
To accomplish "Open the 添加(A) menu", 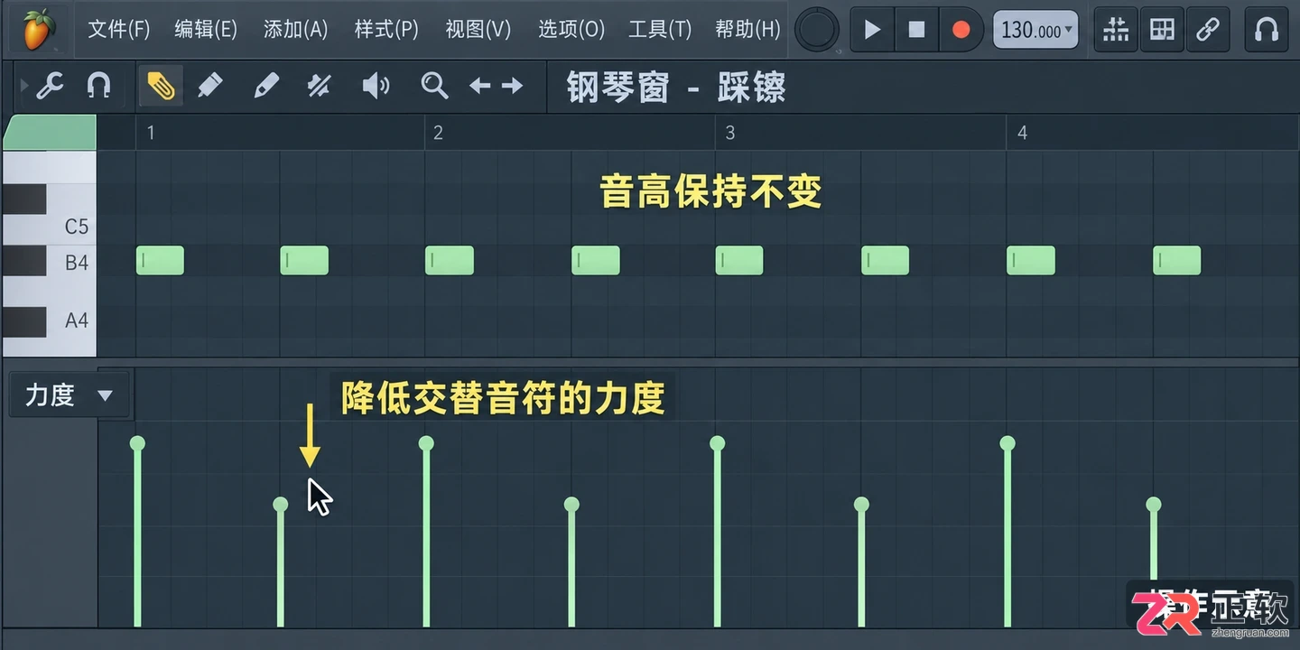I will (x=295, y=30).
